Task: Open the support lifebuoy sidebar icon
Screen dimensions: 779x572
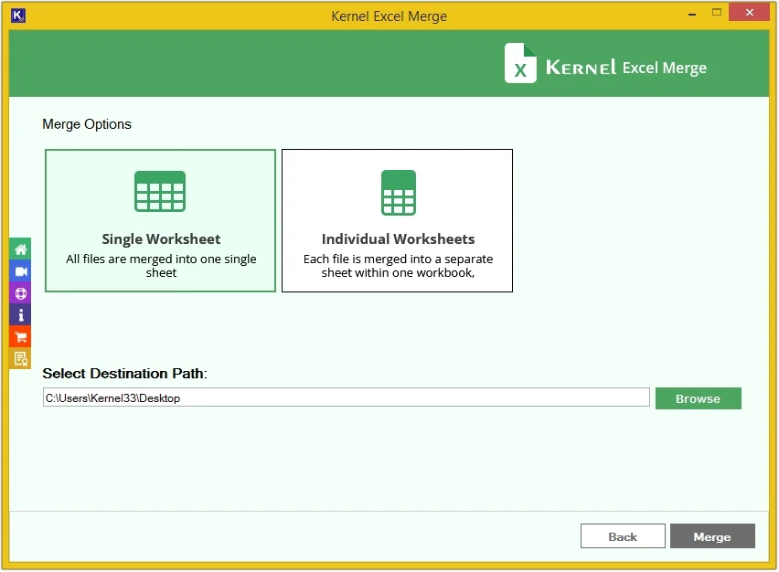Action: [20, 293]
